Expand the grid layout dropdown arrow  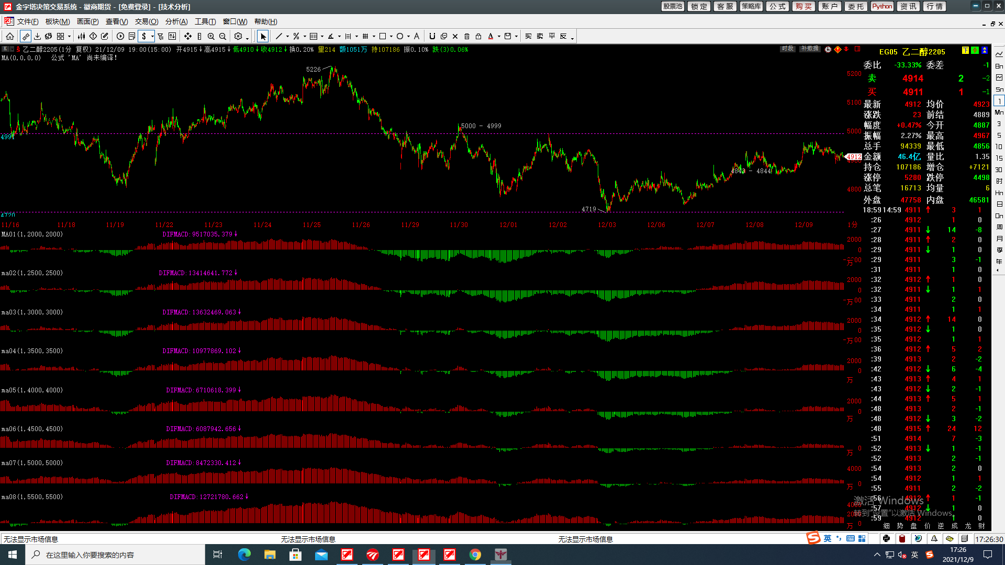(x=69, y=37)
